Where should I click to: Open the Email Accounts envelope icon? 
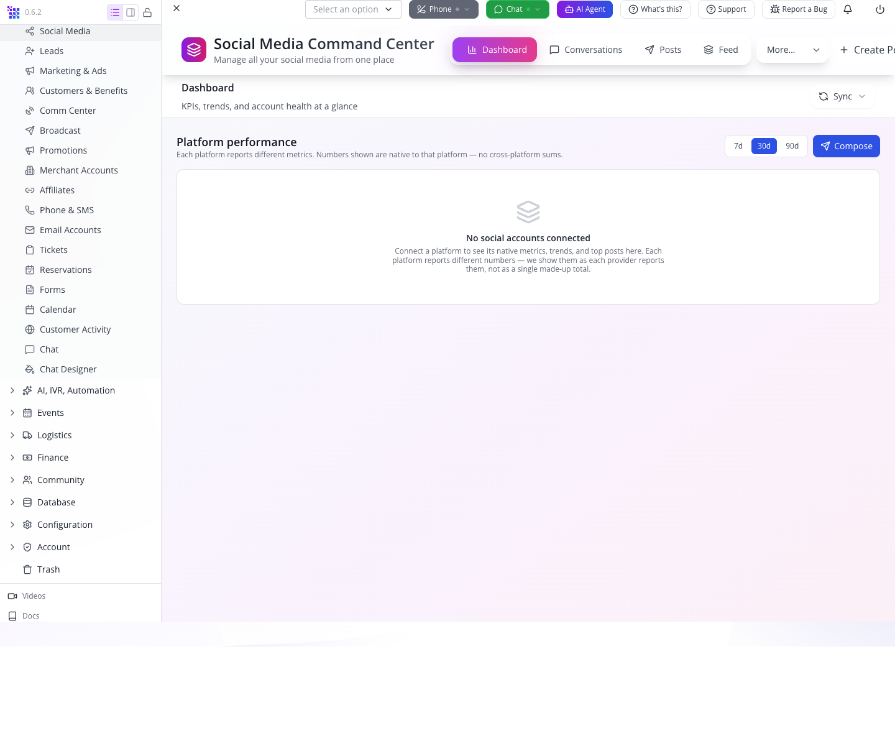(30, 230)
